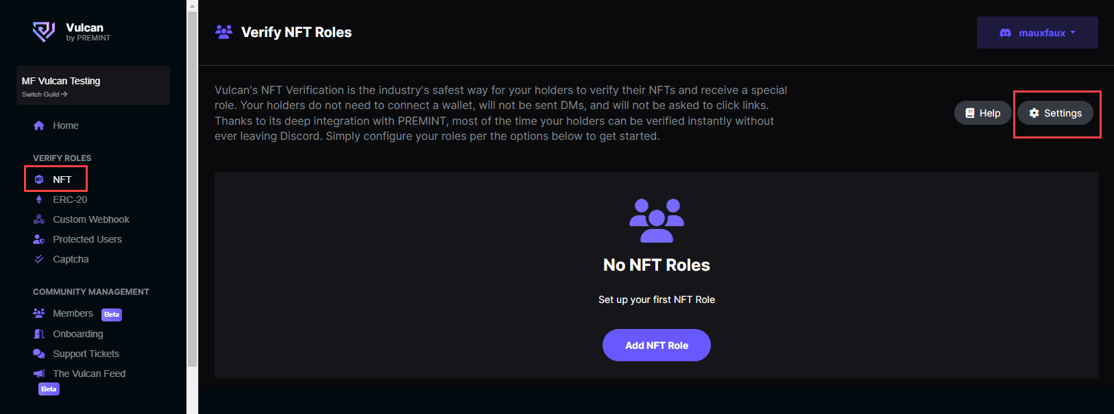This screenshot has height=414, width=1114.
Task: Click the sidebar vertical scrollbar thumb
Action: click(x=192, y=188)
